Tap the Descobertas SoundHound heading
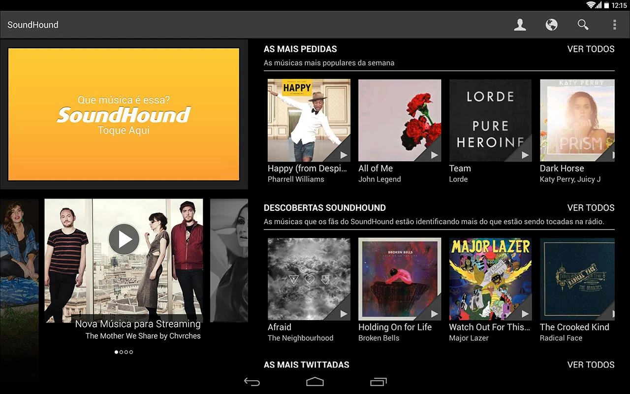This screenshot has height=394, width=630. [x=325, y=208]
